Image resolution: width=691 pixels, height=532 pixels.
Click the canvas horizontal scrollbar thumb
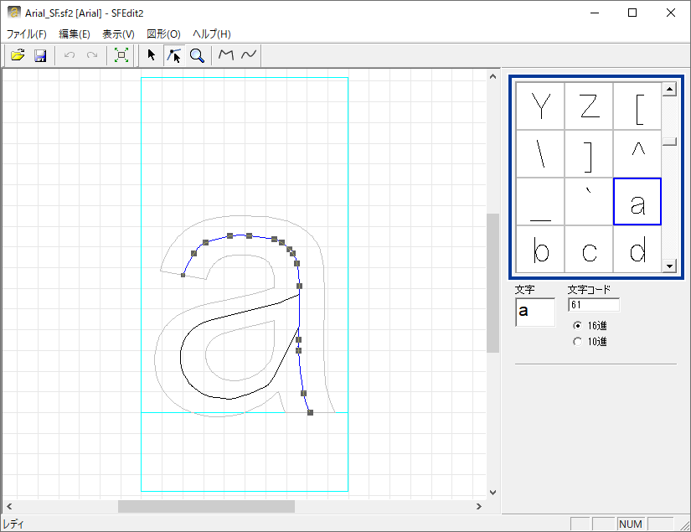click(x=206, y=506)
